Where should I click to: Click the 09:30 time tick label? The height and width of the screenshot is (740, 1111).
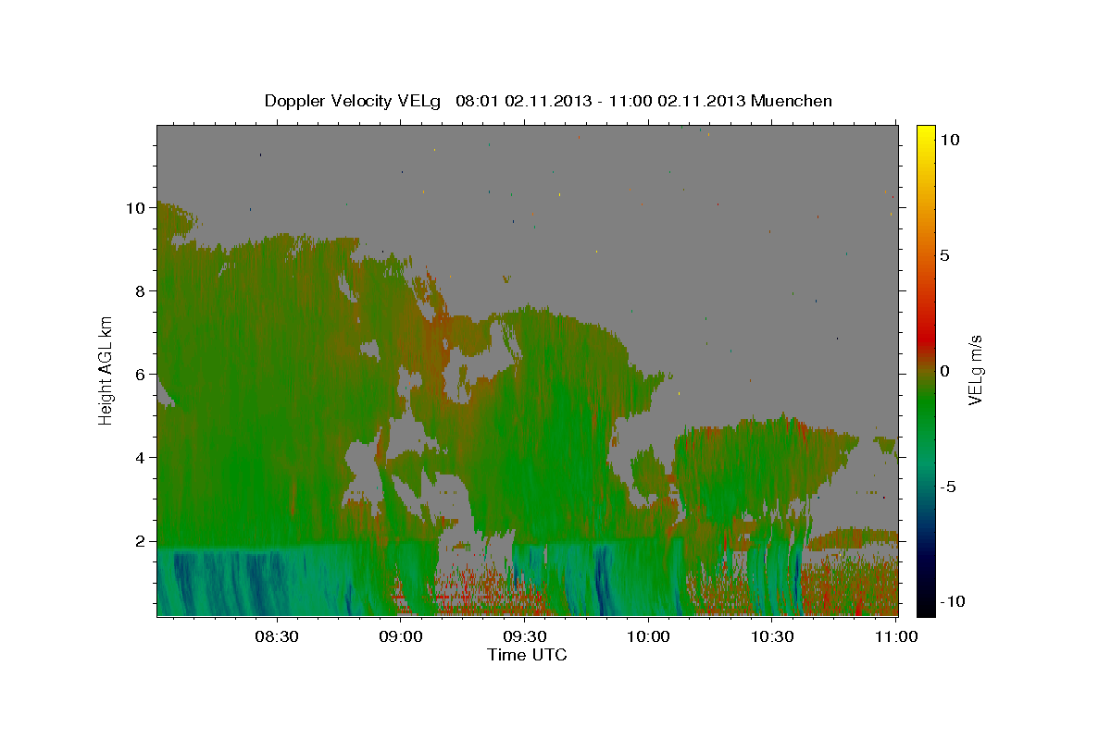(x=524, y=636)
